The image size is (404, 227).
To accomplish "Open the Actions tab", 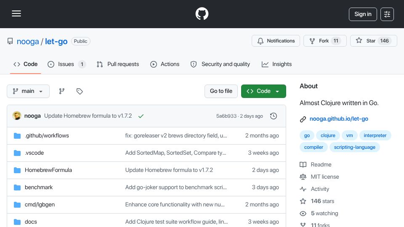I will (165, 64).
